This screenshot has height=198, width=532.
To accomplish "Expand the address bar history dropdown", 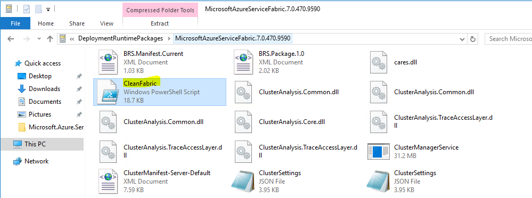I will click(462, 39).
